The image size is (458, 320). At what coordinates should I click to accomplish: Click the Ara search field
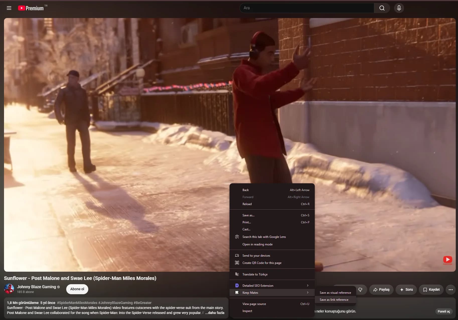[307, 8]
